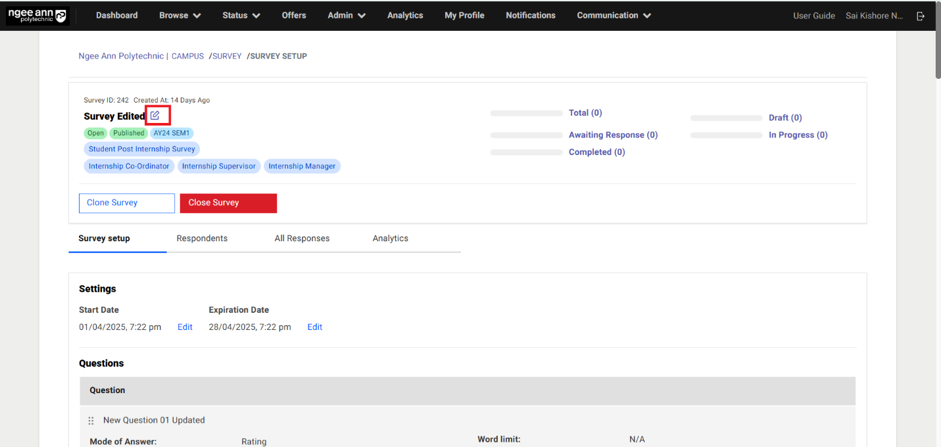Click the logout icon in top right
The height and width of the screenshot is (447, 941).
(921, 16)
